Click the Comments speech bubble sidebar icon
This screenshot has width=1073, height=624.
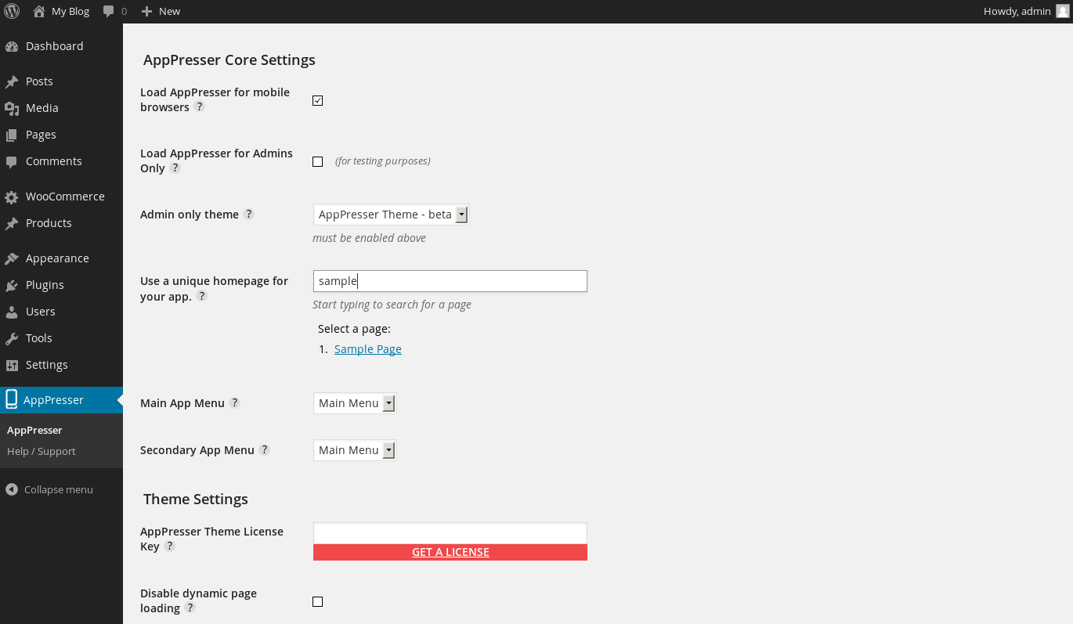[11, 161]
